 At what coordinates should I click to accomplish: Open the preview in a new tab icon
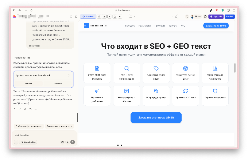tap(172, 16)
